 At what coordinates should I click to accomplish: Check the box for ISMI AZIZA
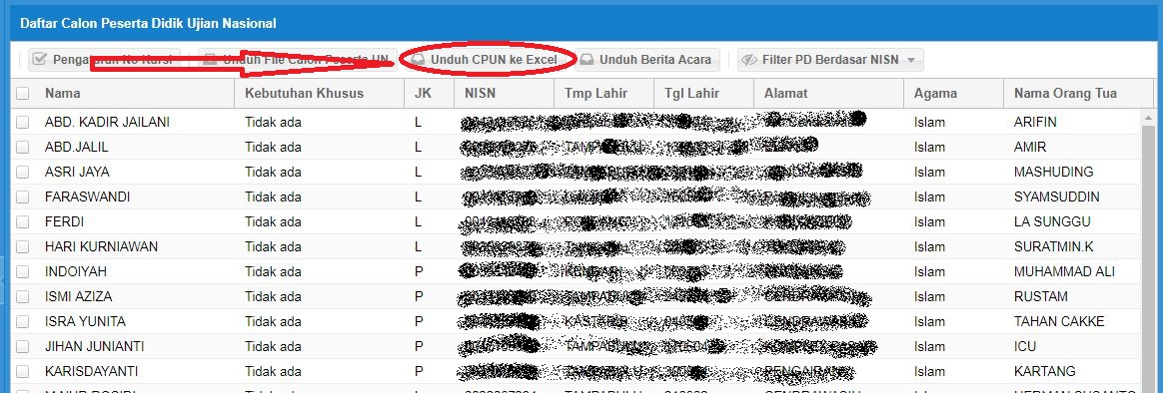23,297
